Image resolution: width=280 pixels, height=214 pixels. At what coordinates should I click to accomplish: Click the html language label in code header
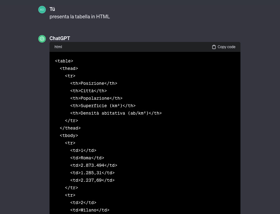58,47
